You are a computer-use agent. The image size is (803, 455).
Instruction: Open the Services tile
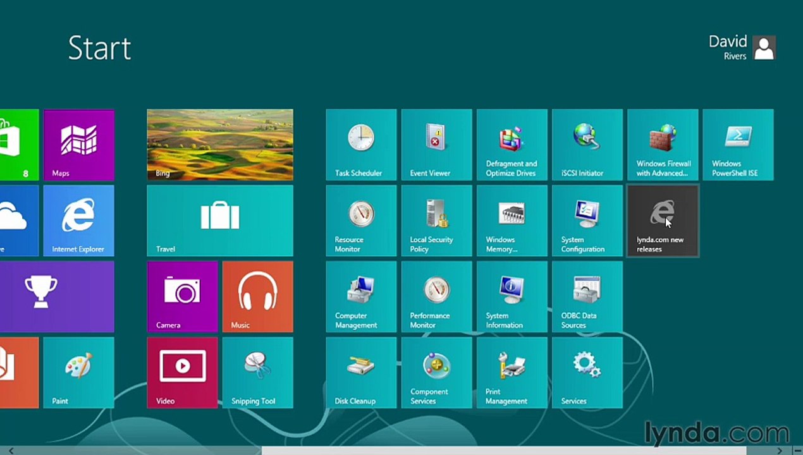tap(587, 372)
